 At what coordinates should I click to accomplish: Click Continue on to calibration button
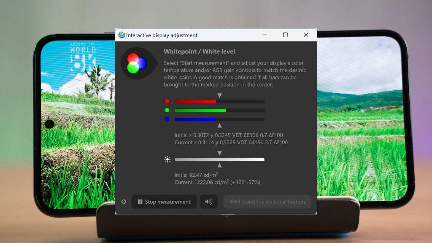(x=267, y=202)
